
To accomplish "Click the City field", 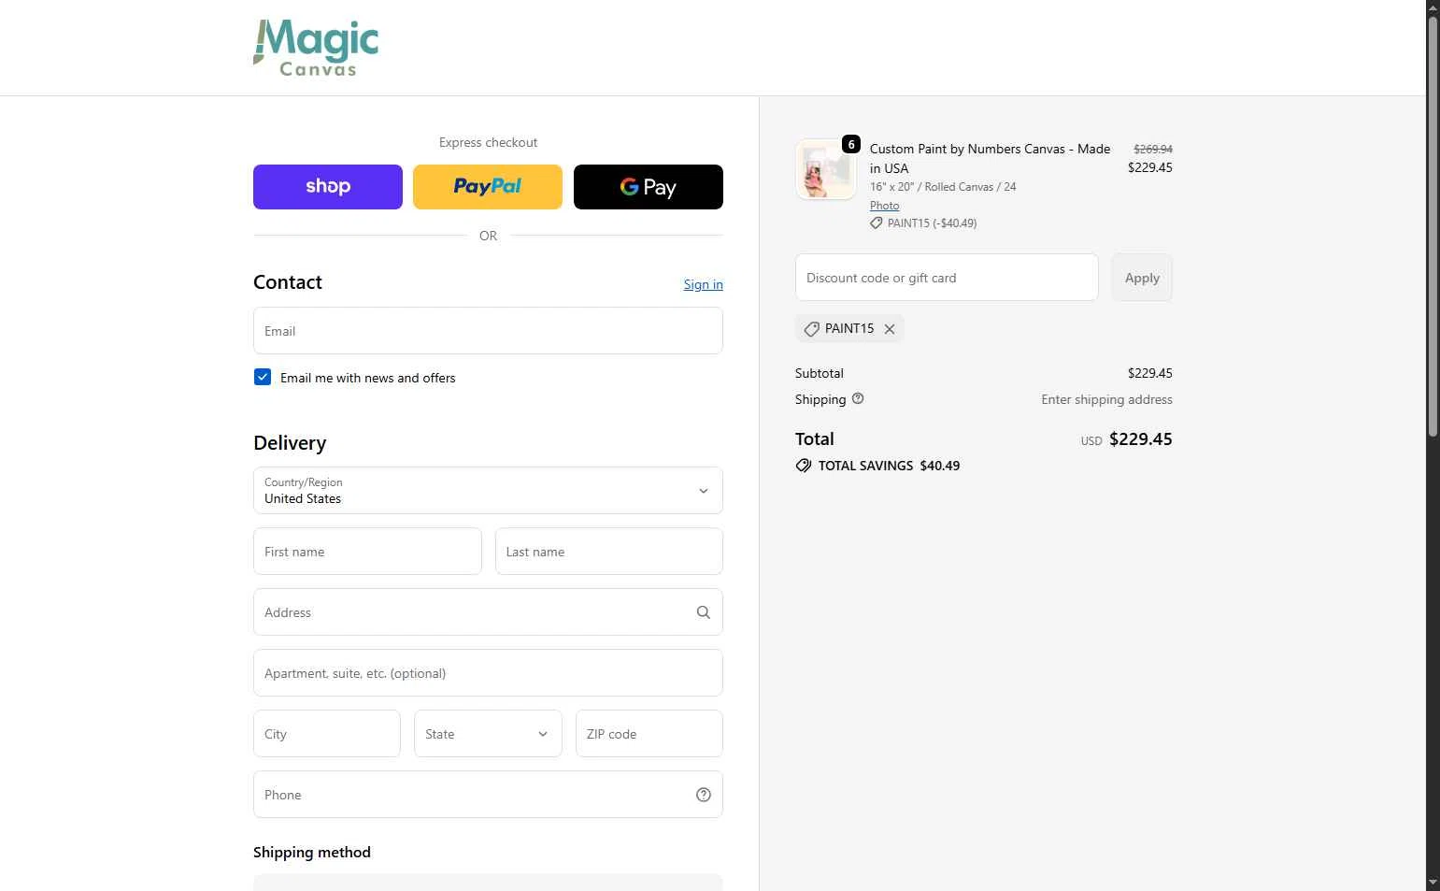I will tap(327, 734).
